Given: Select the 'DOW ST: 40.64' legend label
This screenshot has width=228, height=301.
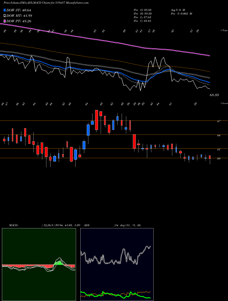Looking at the screenshot, I should click(x=19, y=10).
